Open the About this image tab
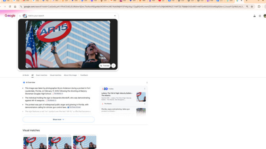The width and height of the screenshot is (266, 149). click(70, 75)
